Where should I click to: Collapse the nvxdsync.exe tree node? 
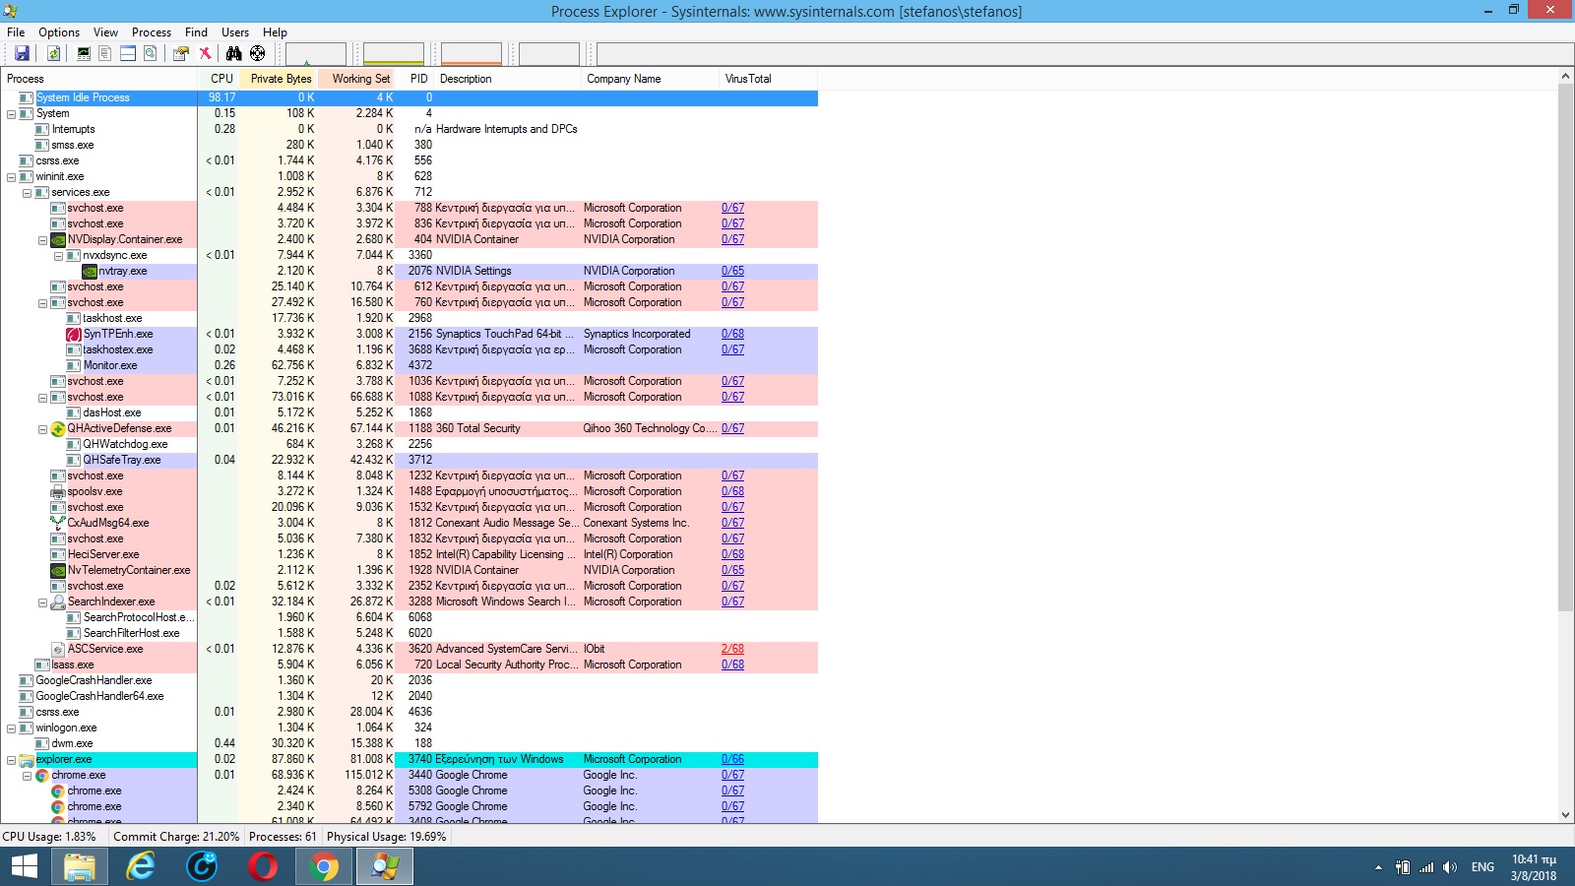click(58, 256)
